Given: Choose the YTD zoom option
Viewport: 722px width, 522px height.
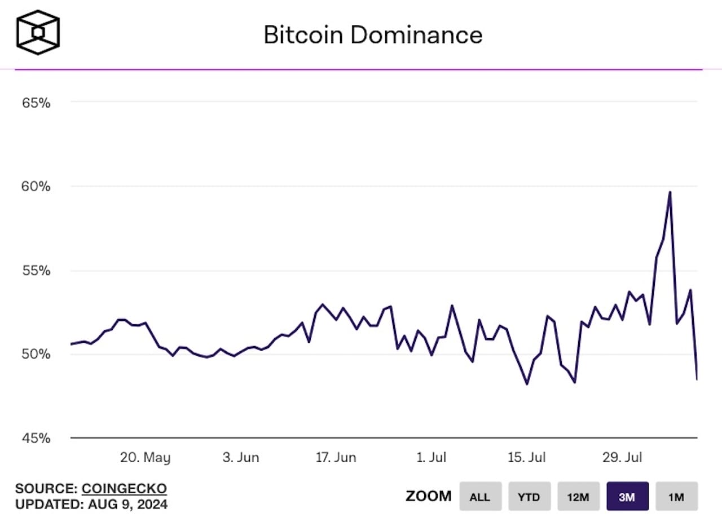Looking at the screenshot, I should click(529, 497).
